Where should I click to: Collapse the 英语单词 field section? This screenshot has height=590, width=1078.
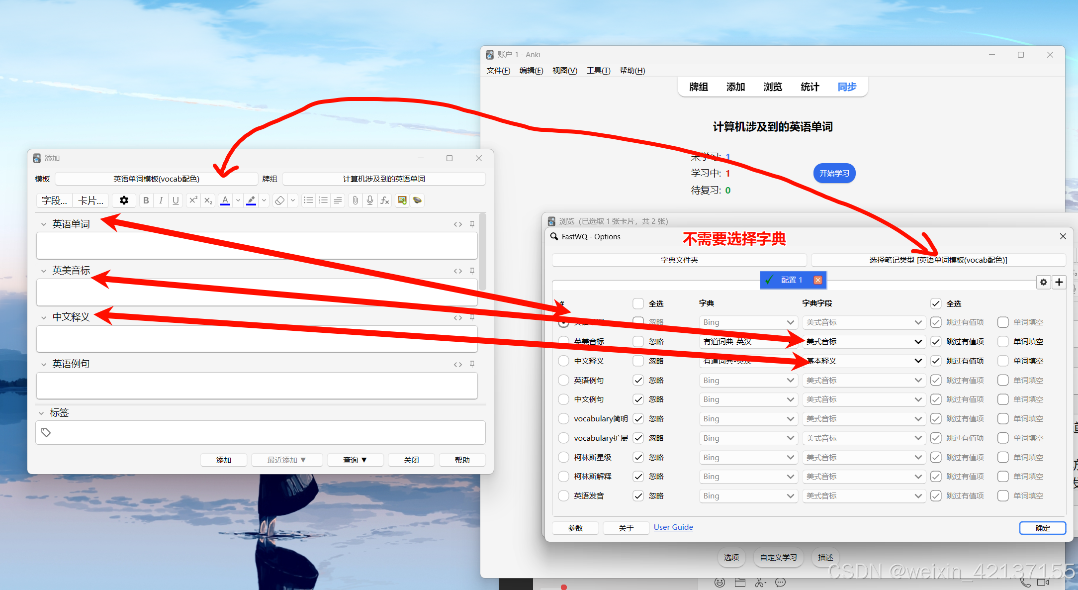(x=44, y=224)
